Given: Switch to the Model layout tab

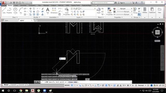Looking at the screenshot, I should [6, 85].
